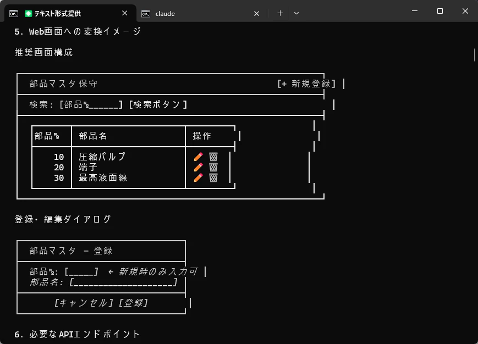Click the 部品マスタ - 登録 title text
This screenshot has width=478, height=344.
pos(71,251)
